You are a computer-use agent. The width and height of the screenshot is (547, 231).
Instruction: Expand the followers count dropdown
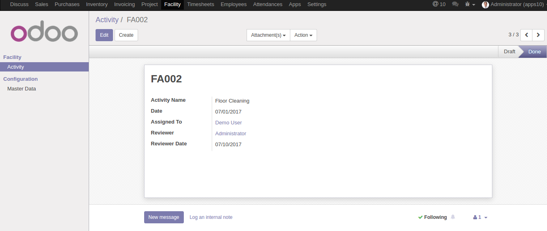(480, 217)
